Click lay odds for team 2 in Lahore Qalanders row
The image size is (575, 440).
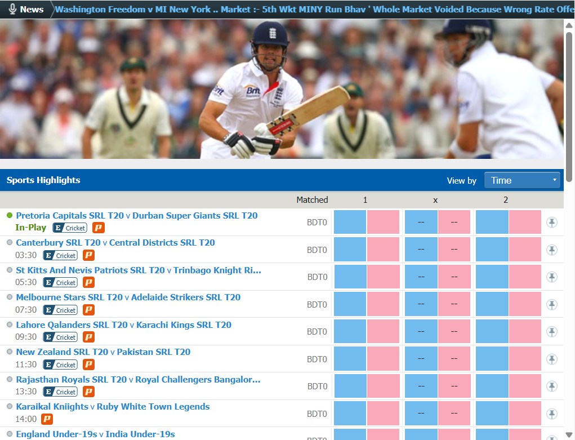click(525, 331)
